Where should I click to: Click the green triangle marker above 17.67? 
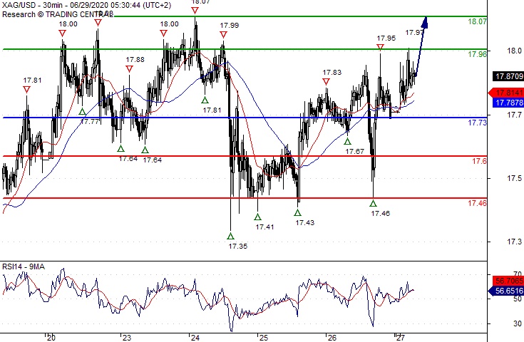coord(348,141)
